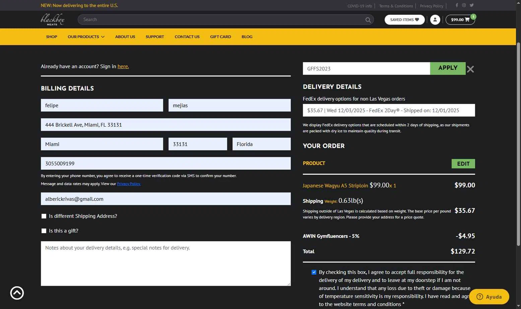Click the -$4.95 discount amount

[465, 236]
